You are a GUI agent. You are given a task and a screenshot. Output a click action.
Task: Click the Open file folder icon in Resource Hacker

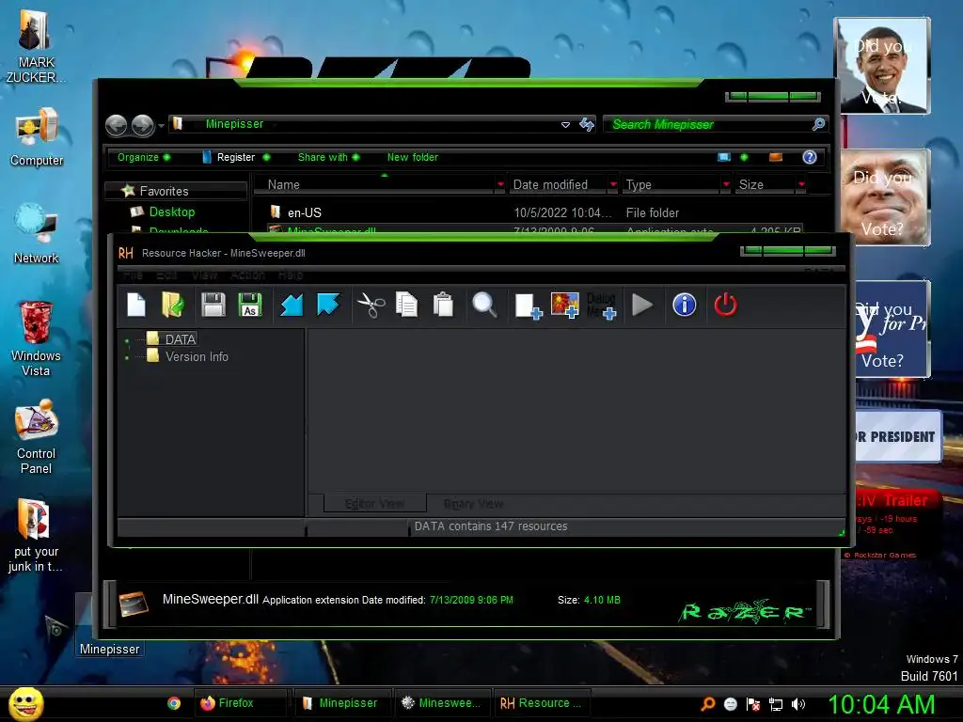point(173,306)
